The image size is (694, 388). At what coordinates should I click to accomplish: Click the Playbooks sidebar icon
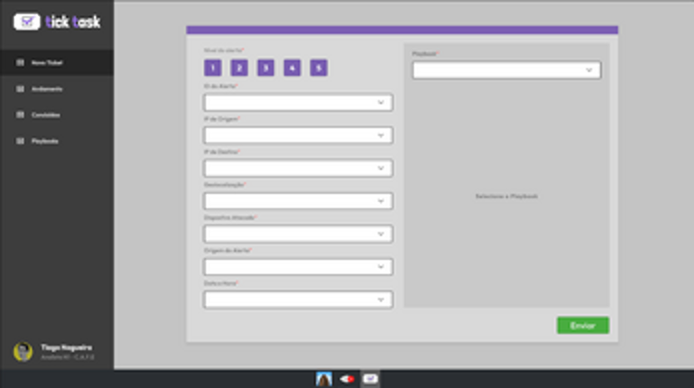pyautogui.click(x=21, y=141)
